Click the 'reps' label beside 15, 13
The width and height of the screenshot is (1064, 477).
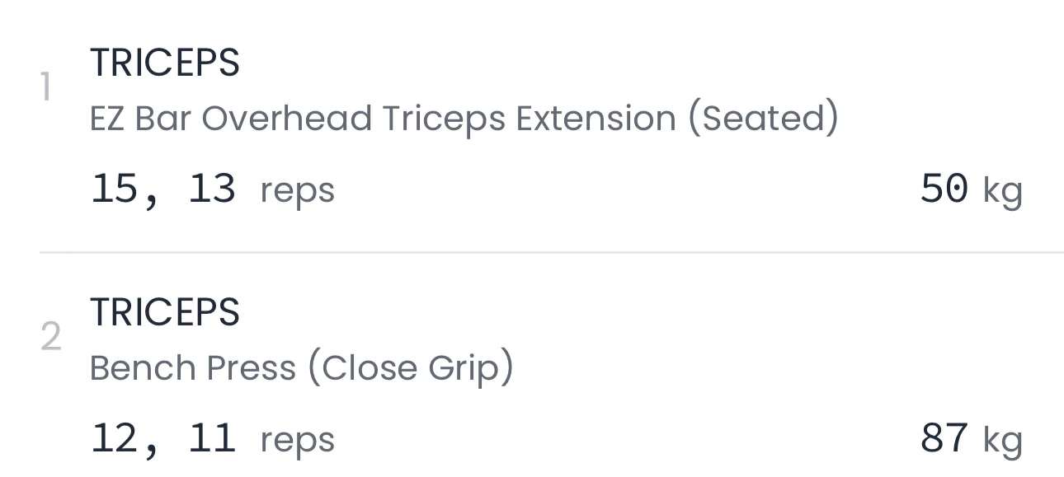pos(297,191)
